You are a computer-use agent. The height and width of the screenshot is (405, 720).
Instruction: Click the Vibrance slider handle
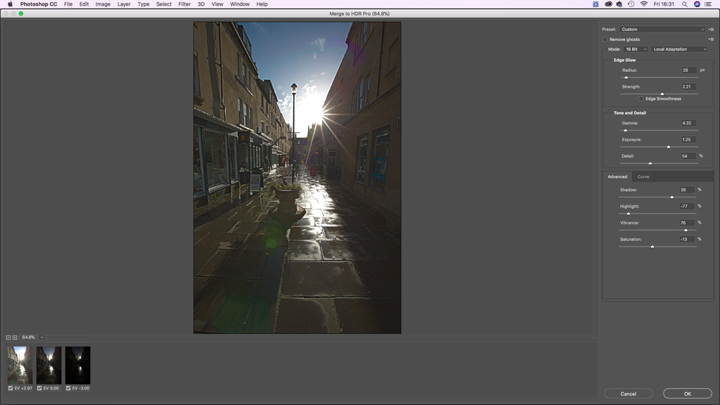click(686, 230)
